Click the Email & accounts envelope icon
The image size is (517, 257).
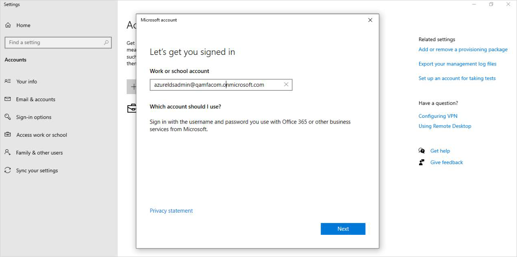tap(8, 99)
